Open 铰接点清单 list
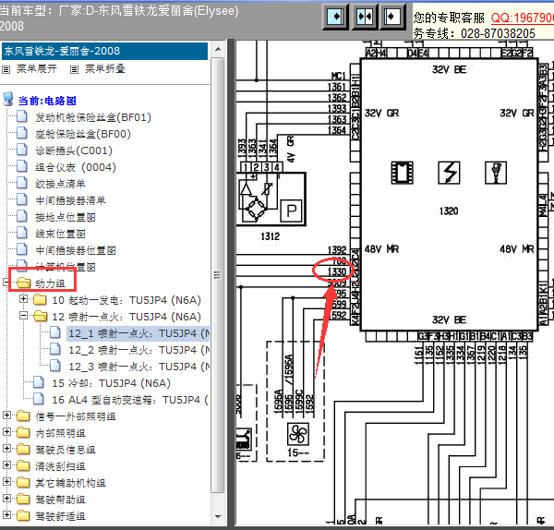 tap(60, 184)
